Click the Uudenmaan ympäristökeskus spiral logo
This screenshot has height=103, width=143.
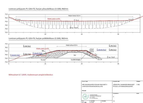(85, 96)
